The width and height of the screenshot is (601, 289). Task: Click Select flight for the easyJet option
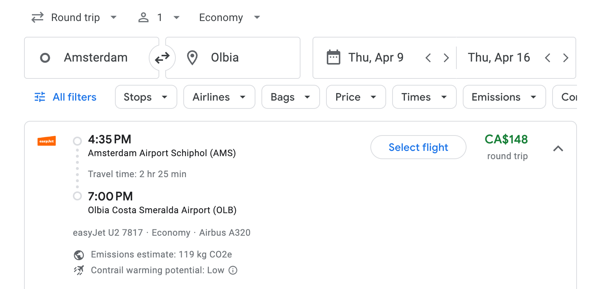[418, 147]
